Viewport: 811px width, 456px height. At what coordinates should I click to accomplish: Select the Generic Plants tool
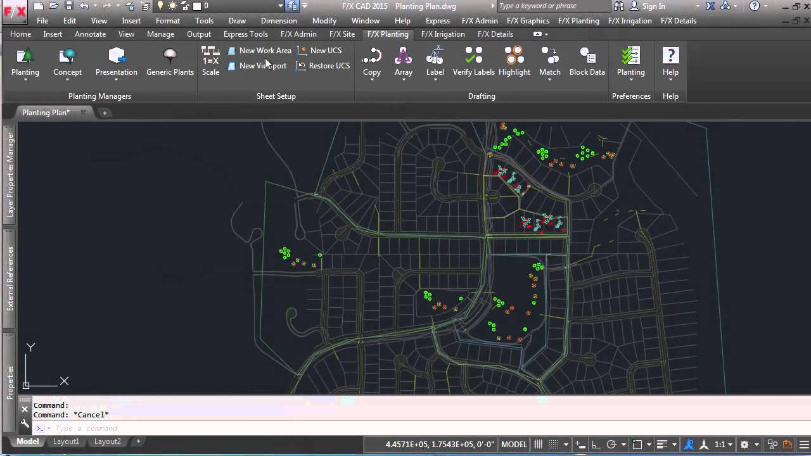tap(170, 63)
